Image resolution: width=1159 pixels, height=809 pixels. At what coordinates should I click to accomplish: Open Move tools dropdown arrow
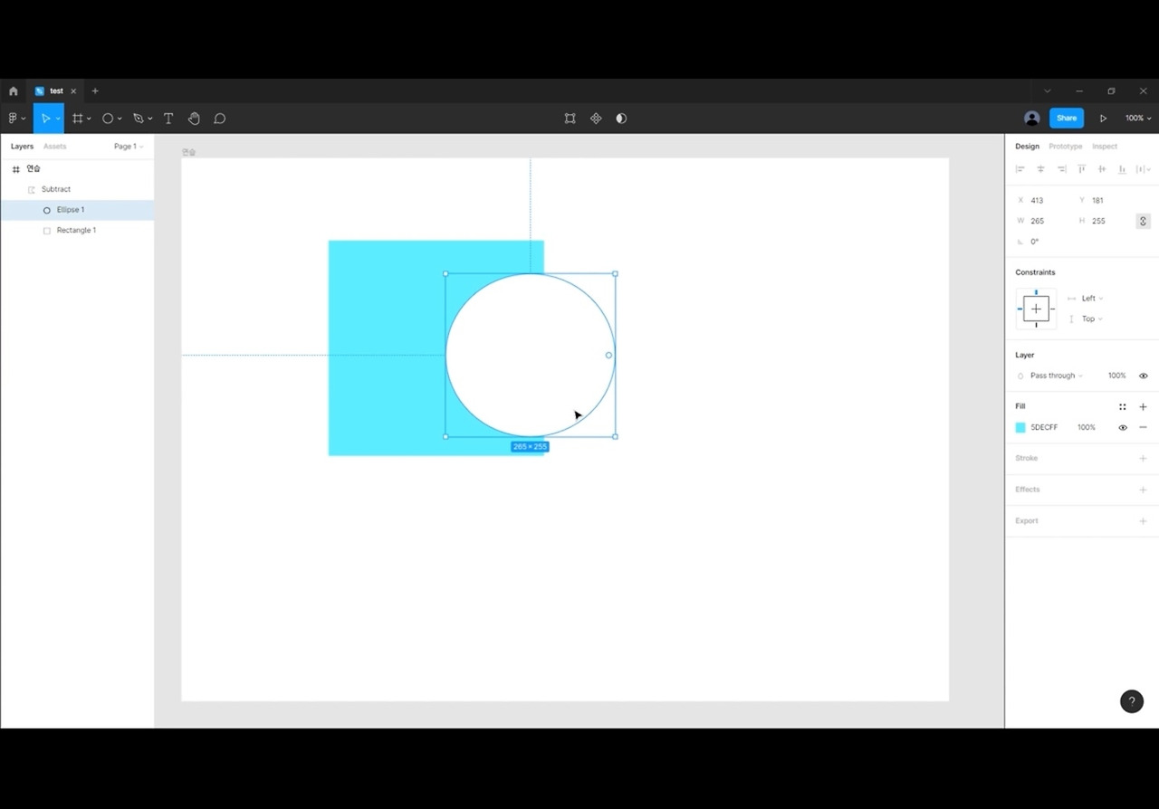coord(58,119)
